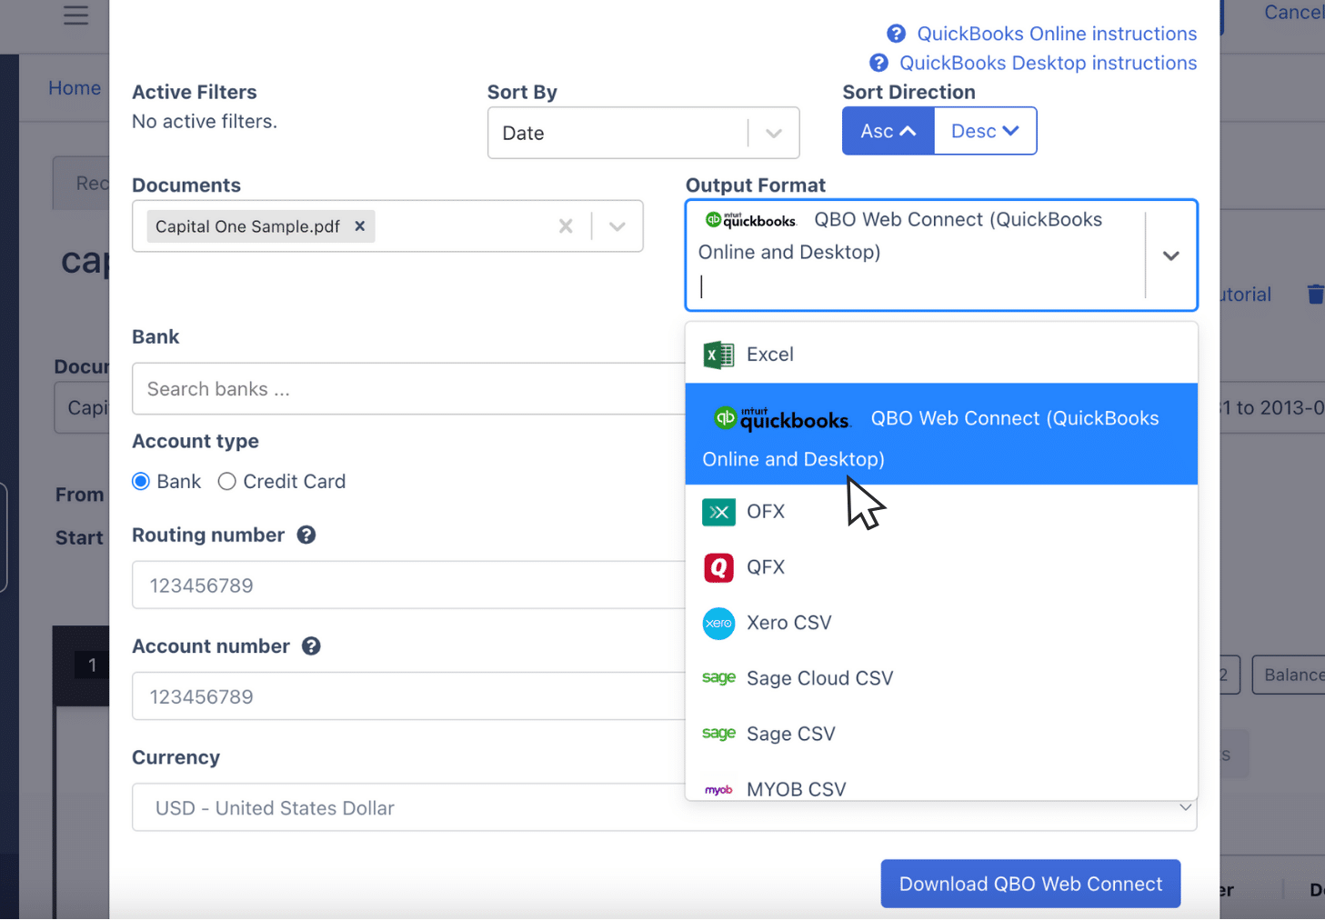The width and height of the screenshot is (1325, 920).
Task: Choose the Xero CSV format
Action: [788, 623]
